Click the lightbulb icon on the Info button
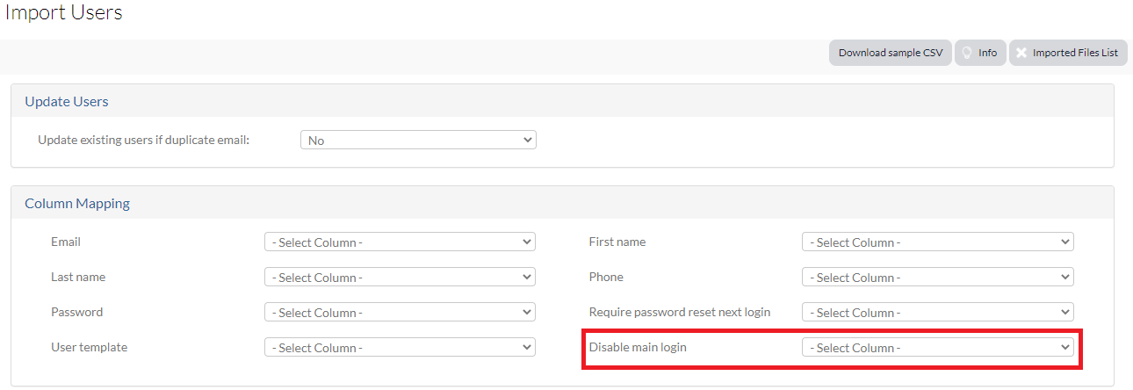1133x390 pixels. click(x=966, y=53)
